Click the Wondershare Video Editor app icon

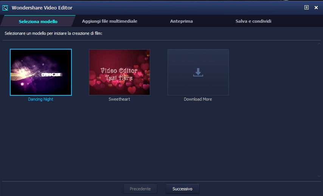5,8
